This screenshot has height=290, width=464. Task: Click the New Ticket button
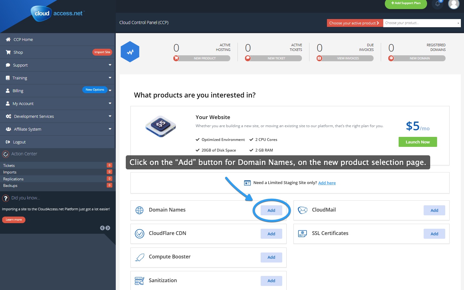pyautogui.click(x=273, y=58)
